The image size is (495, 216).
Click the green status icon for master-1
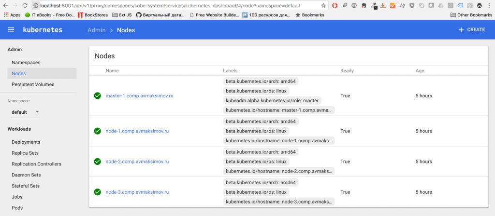point(97,96)
